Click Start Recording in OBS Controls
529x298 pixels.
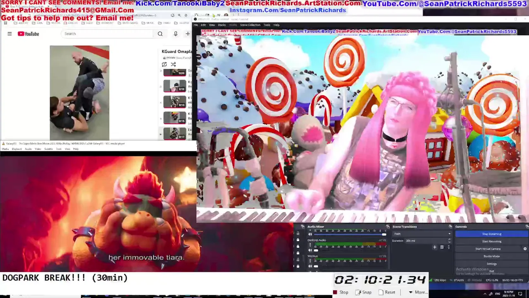tap(491, 241)
